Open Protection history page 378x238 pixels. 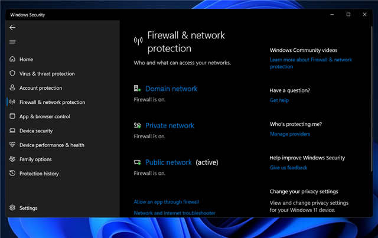[39, 174]
